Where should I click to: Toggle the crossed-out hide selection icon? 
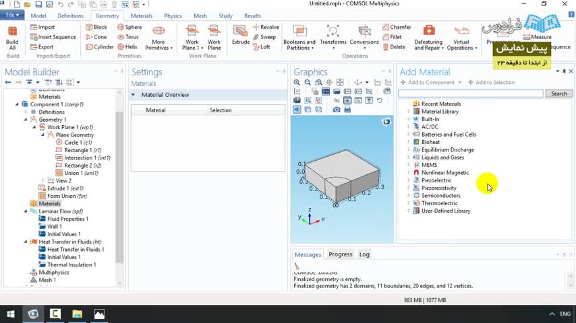(x=337, y=100)
